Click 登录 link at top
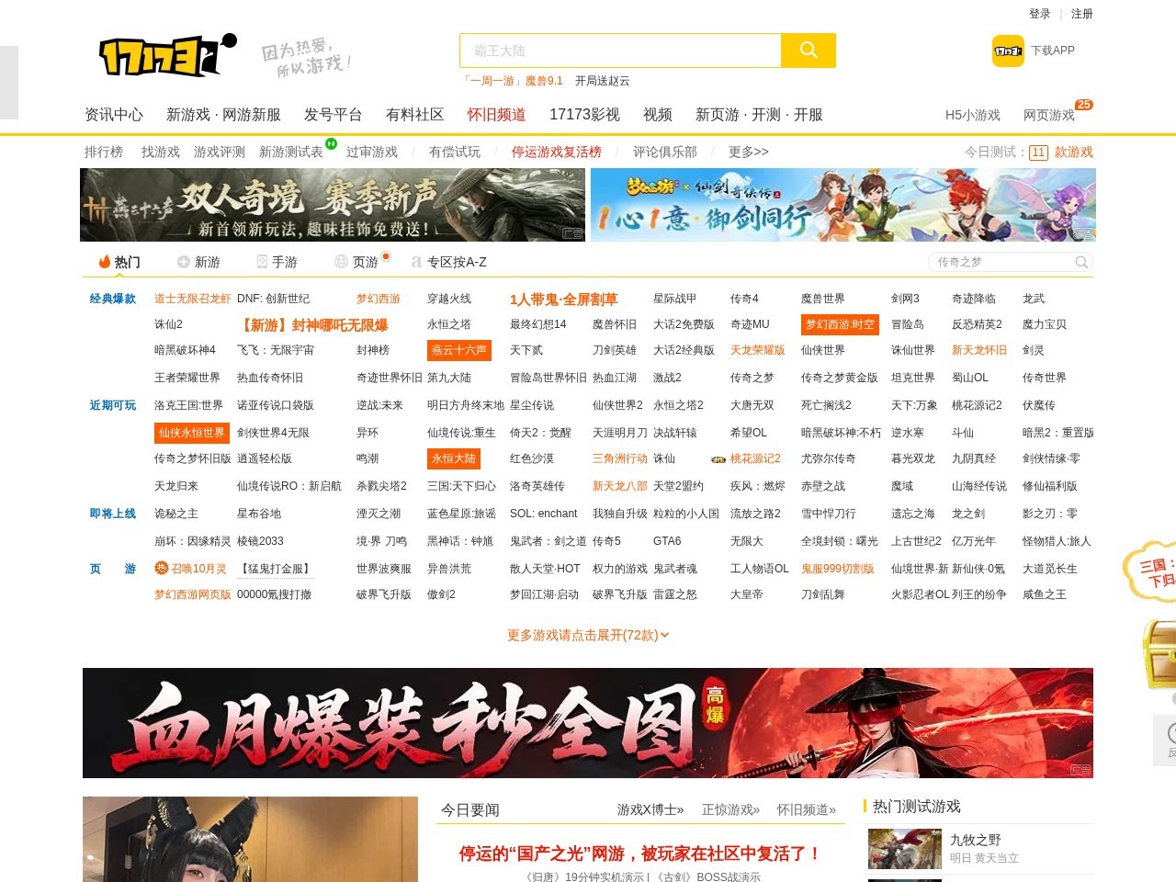Viewport: 1176px width, 882px height. (1040, 14)
